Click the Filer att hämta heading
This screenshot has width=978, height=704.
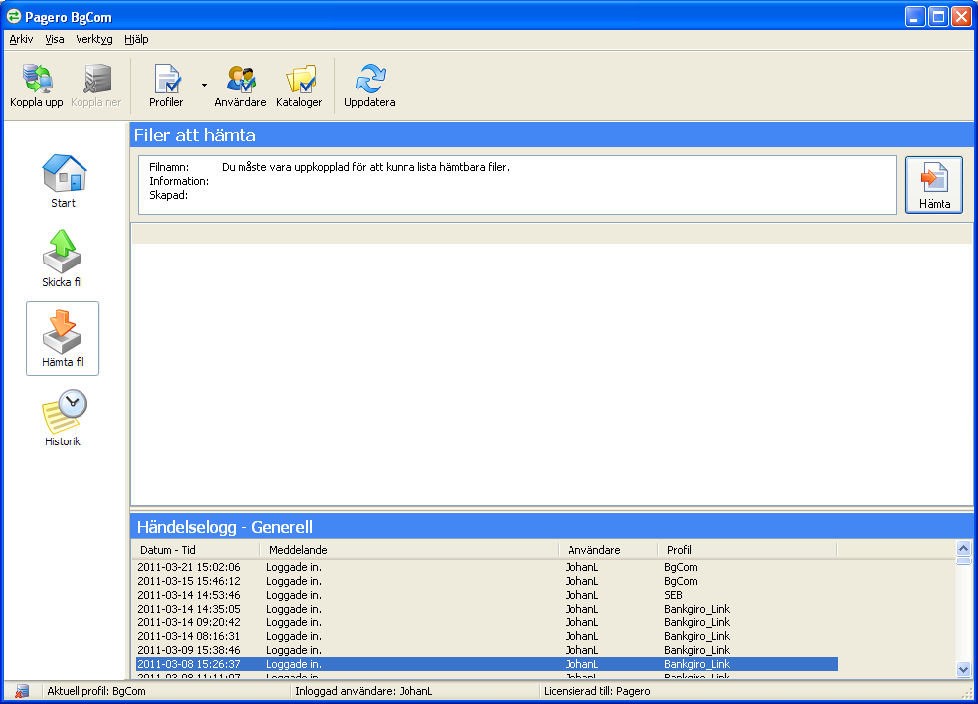click(195, 135)
